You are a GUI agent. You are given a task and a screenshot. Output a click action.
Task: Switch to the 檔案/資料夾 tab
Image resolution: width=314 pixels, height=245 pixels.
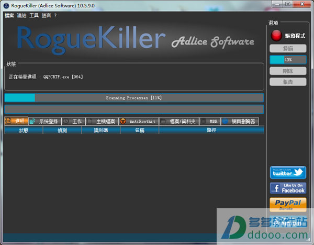coord(179,121)
